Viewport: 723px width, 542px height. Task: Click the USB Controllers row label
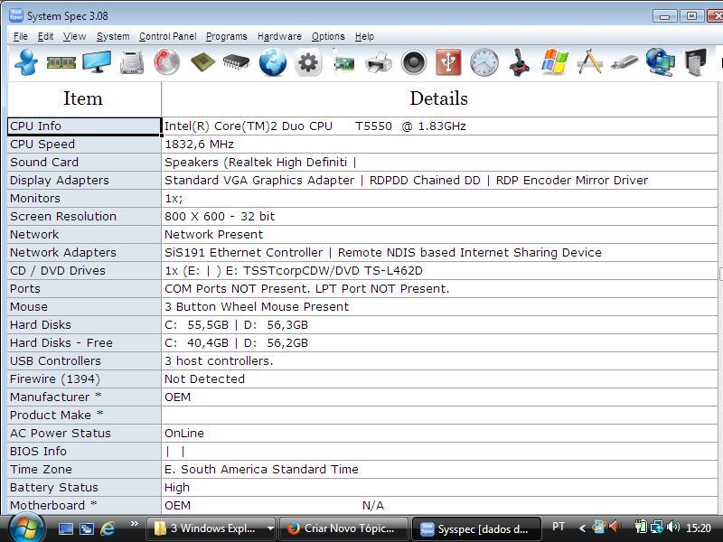[x=84, y=360]
